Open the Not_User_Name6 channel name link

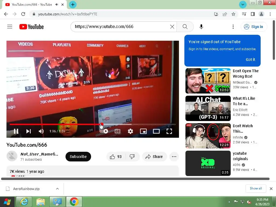point(39,154)
